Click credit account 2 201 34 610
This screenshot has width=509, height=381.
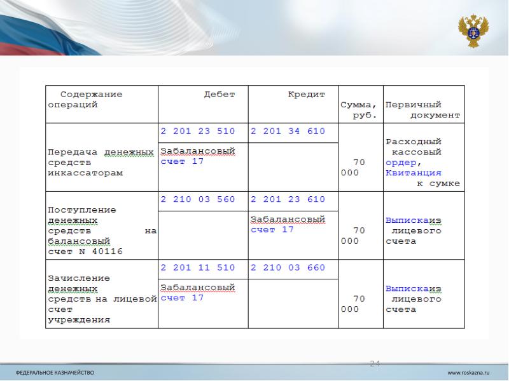coord(288,131)
